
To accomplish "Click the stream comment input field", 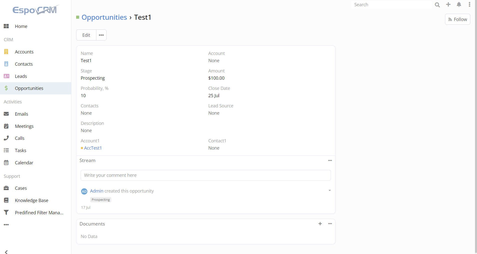I will [x=205, y=175].
